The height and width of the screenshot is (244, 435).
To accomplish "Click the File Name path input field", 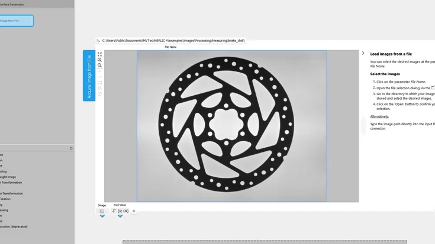I will point(173,41).
